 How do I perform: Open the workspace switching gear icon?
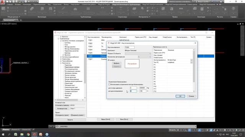click(x=225, y=130)
